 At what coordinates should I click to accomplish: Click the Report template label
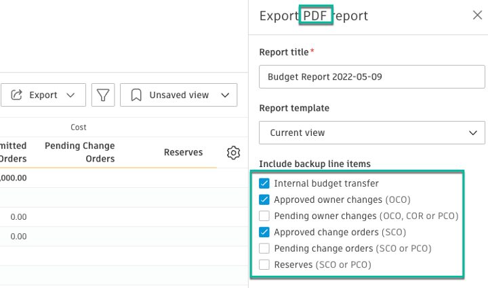(x=294, y=108)
